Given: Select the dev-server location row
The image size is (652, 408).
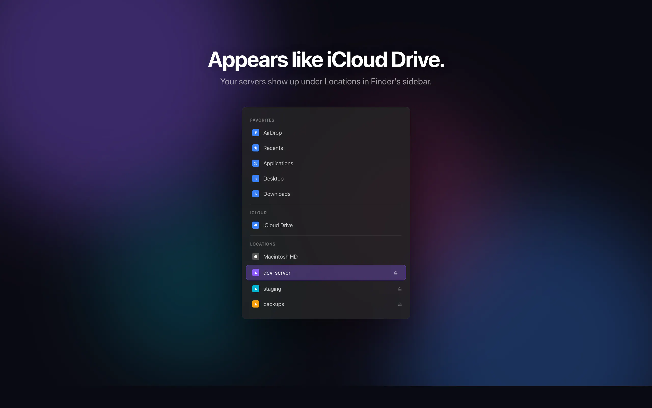Looking at the screenshot, I should click(x=326, y=273).
